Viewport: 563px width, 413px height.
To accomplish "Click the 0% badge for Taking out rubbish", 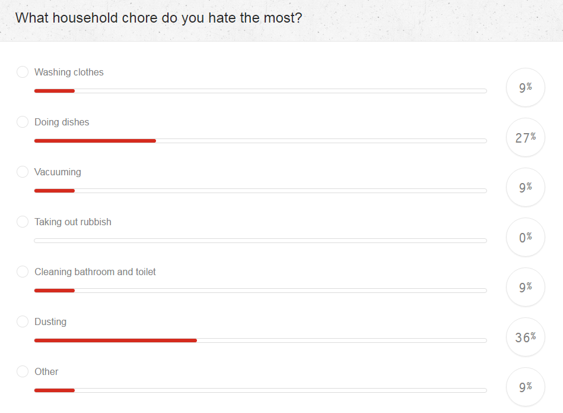I will (x=524, y=237).
